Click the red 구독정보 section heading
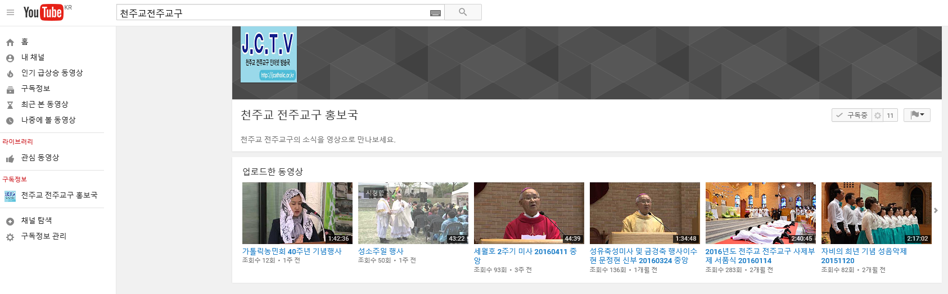Viewport: 948px width, 294px height. coord(15,179)
